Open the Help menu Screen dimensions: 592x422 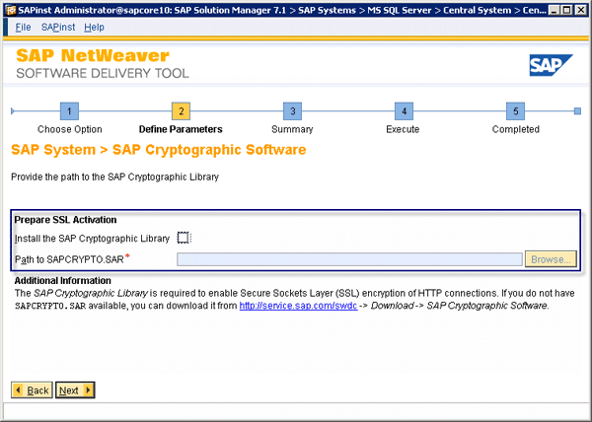(94, 28)
